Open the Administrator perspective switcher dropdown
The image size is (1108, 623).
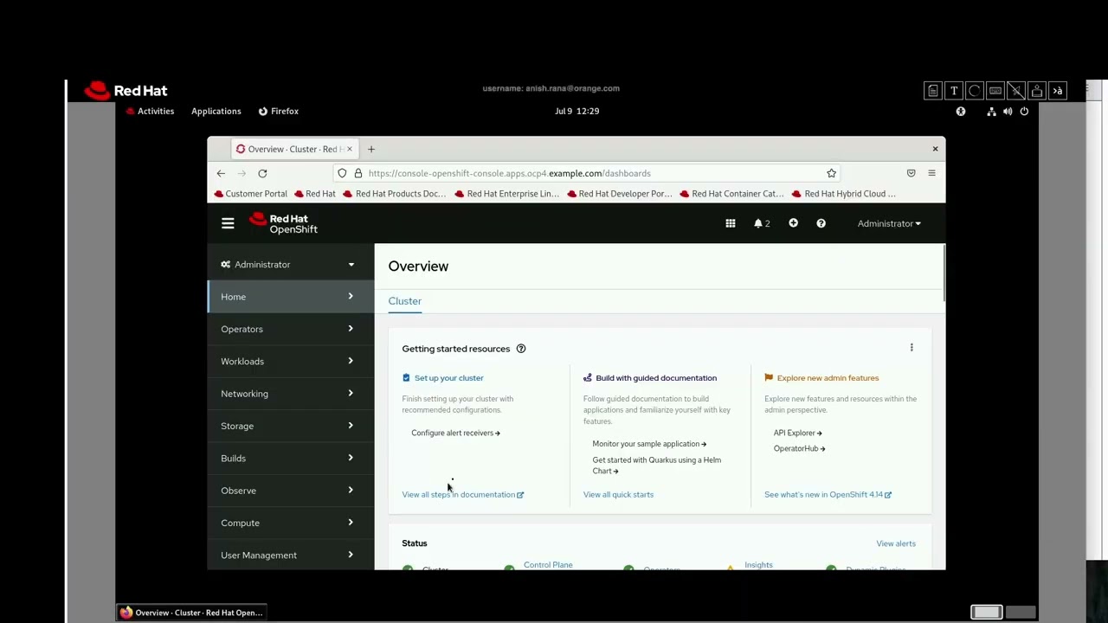290,265
